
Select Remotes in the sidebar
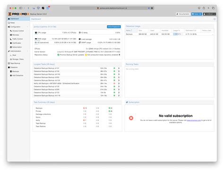(x=16, y=35)
